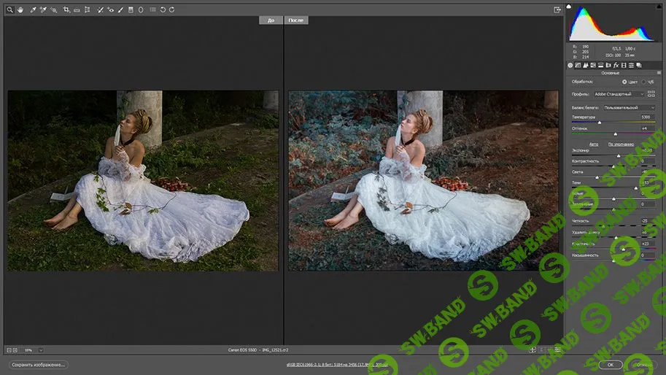
Task: Open the Tone Curve panel icon
Action: pyautogui.click(x=578, y=65)
